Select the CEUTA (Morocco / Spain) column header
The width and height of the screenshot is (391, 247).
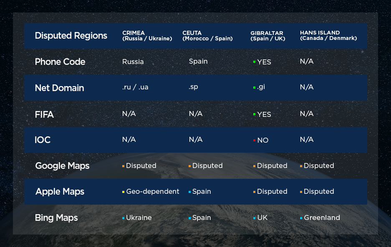(207, 36)
